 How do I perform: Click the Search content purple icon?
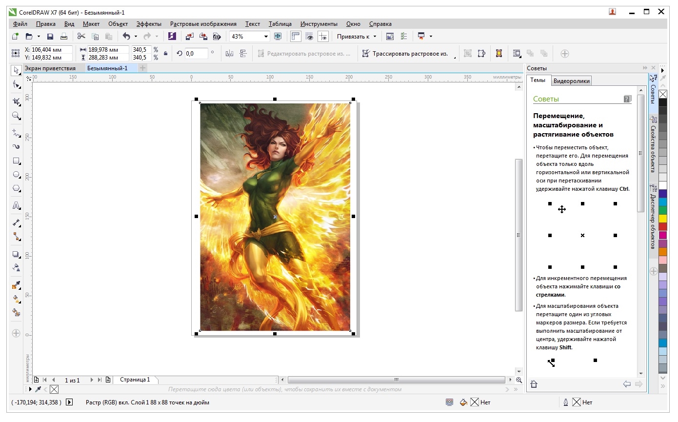(172, 36)
